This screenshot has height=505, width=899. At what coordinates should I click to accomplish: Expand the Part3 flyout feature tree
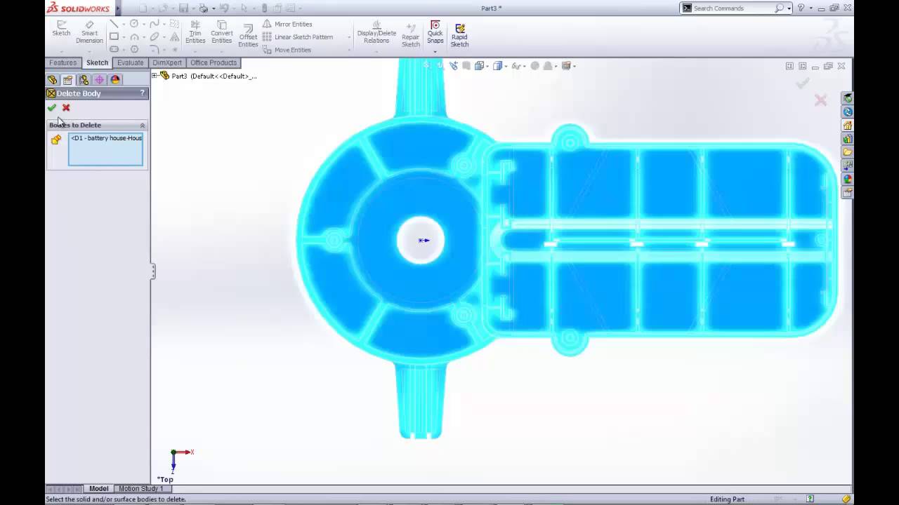tap(155, 76)
